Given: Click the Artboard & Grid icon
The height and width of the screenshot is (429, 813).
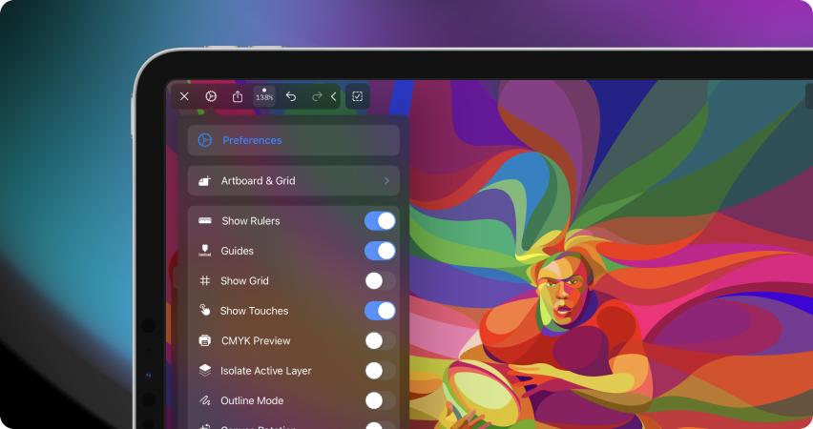Looking at the screenshot, I should (205, 181).
